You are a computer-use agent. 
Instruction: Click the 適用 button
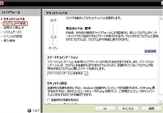(151, 109)
